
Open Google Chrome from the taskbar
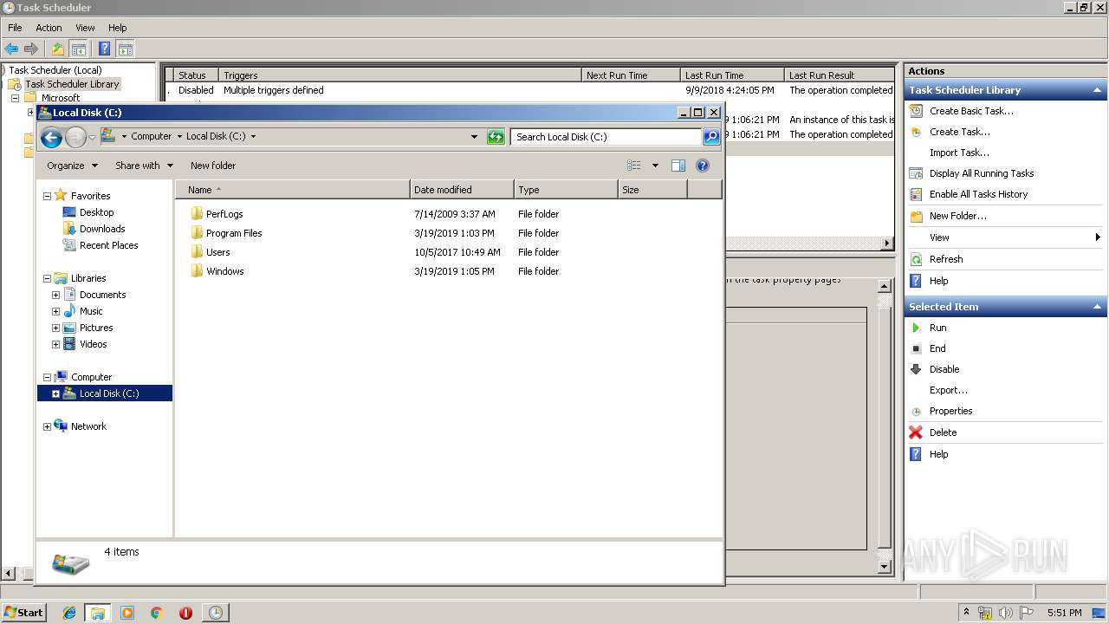point(156,613)
